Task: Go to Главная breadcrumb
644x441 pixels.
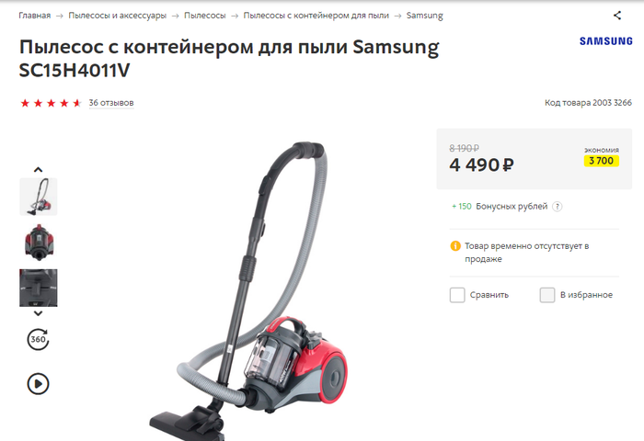Action: [x=35, y=16]
